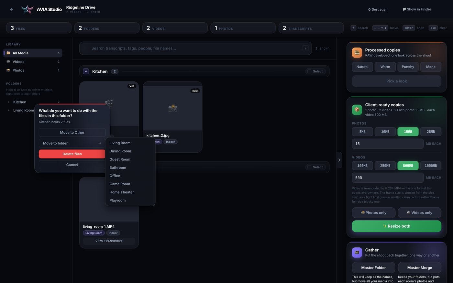
Task: Apply the Warm look
Action: click(x=385, y=67)
